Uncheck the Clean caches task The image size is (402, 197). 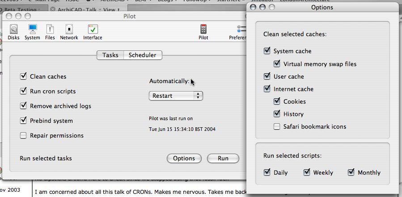point(24,76)
